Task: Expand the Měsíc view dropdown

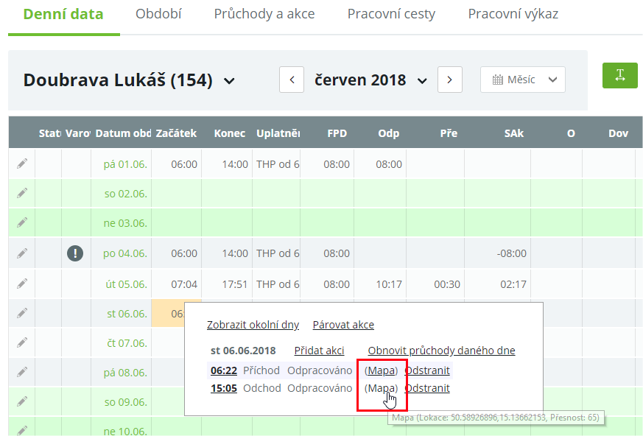Action: (552, 80)
